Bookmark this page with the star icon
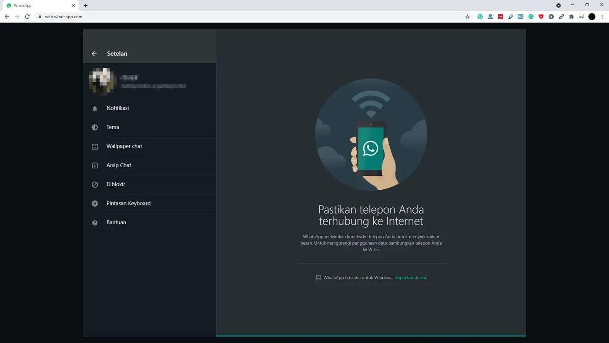 click(468, 17)
